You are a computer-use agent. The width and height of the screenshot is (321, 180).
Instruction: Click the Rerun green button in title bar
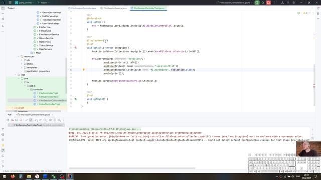257,3
